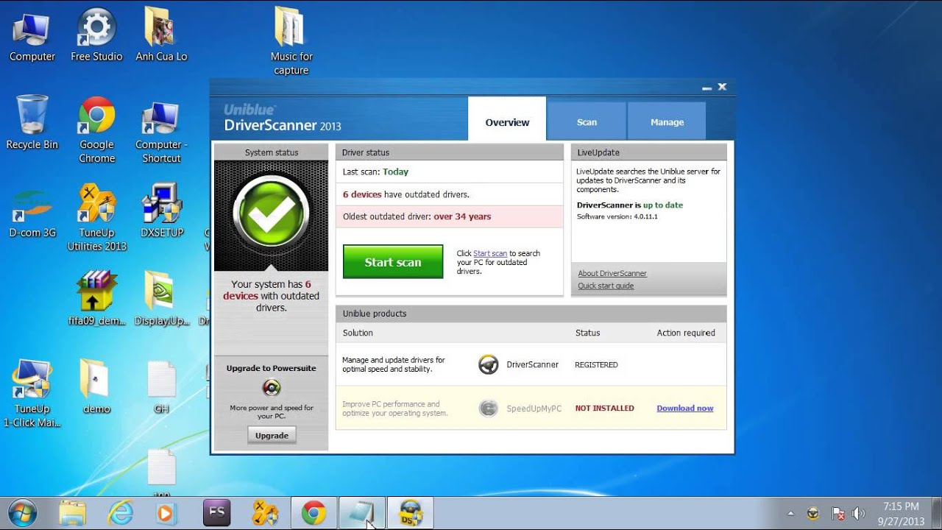The image size is (942, 530).
Task: Open the D-com 3G shortcut
Action: click(x=32, y=213)
